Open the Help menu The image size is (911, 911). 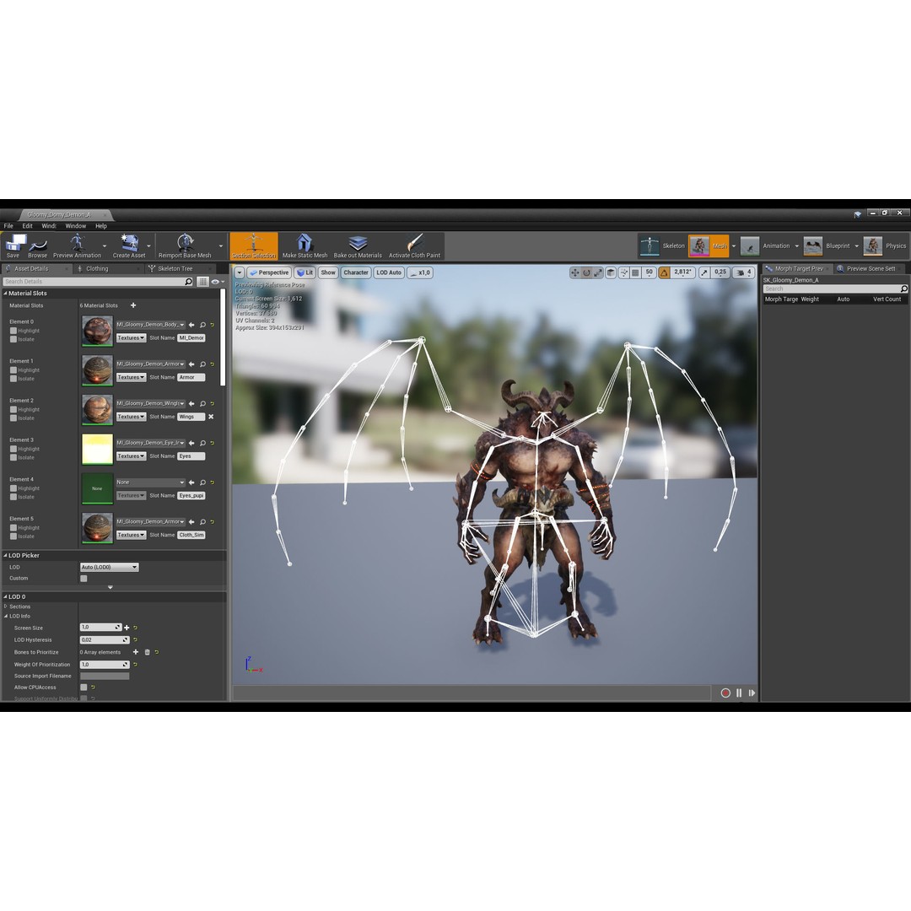[x=101, y=226]
